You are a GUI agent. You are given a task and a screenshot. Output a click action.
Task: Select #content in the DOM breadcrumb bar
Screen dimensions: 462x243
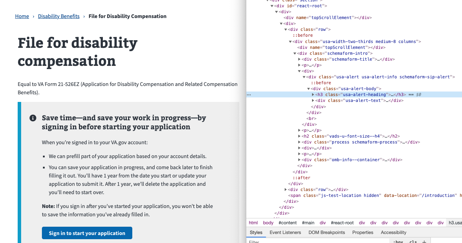287,223
